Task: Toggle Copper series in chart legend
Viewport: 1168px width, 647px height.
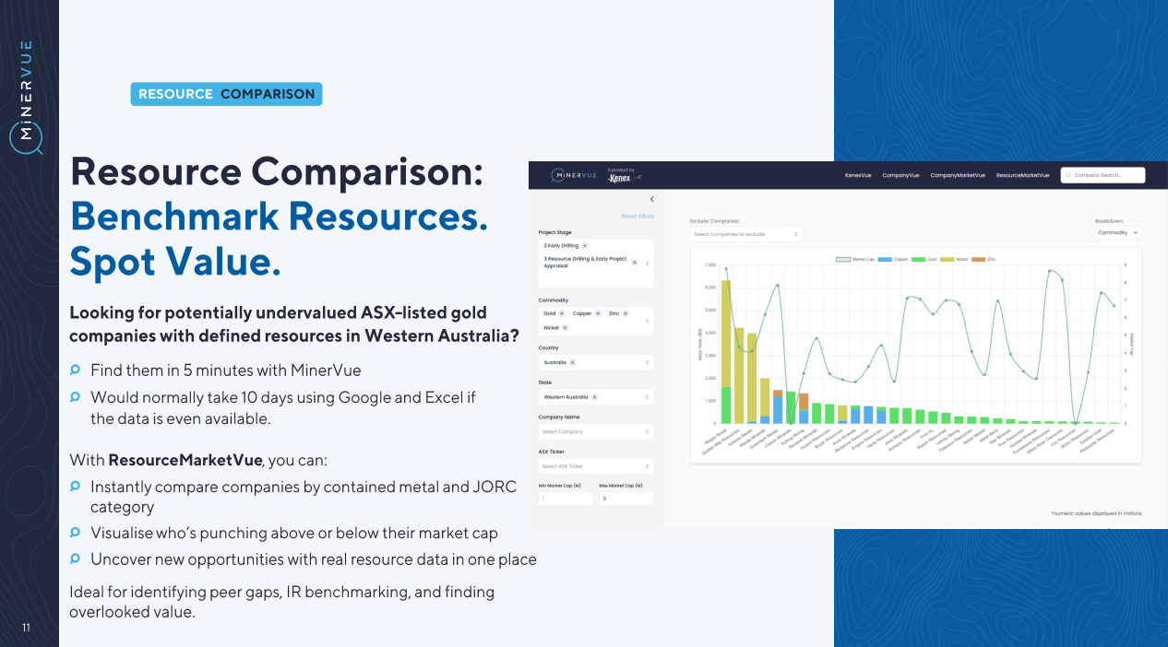Action: pos(894,260)
